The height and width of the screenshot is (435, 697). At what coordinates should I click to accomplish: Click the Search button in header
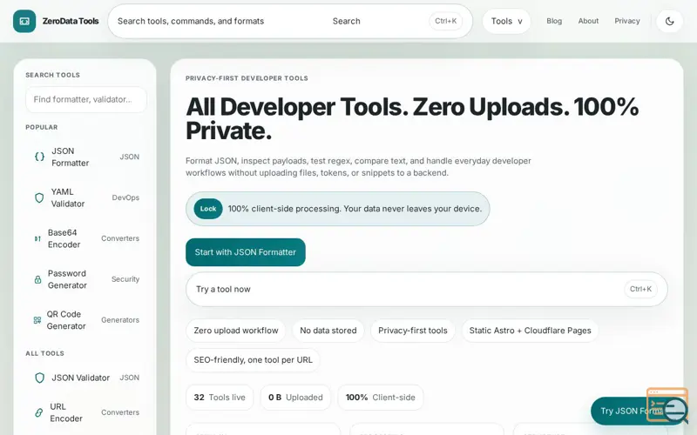(x=346, y=21)
